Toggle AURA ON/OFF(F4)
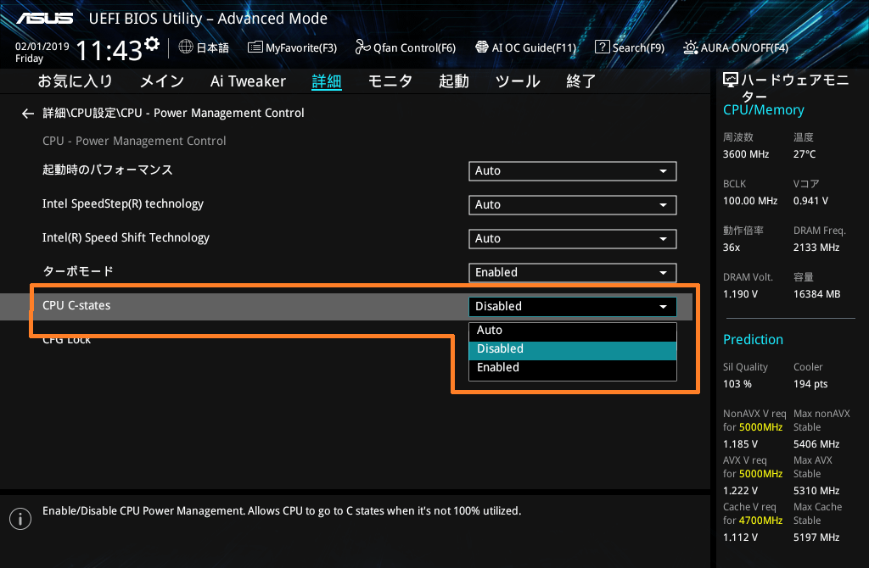This screenshot has width=869, height=568. [736, 47]
